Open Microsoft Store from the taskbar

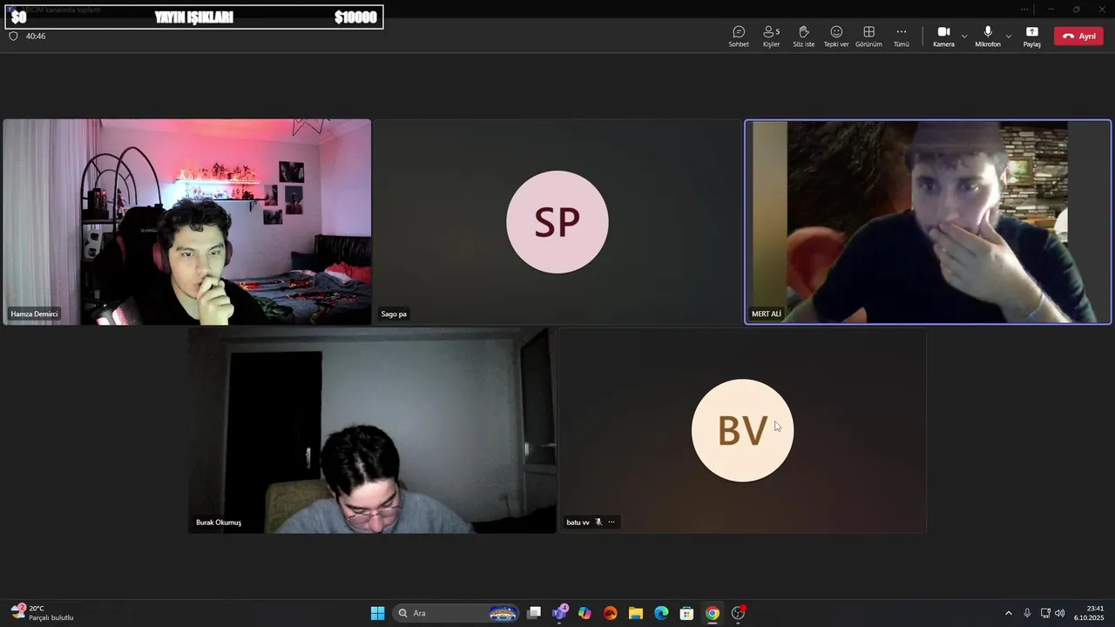[x=686, y=613]
